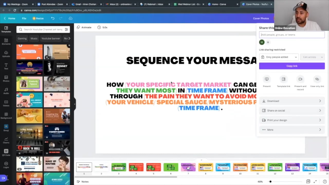
Task: Collapse the side panel handle
Action: [x=75, y=104]
